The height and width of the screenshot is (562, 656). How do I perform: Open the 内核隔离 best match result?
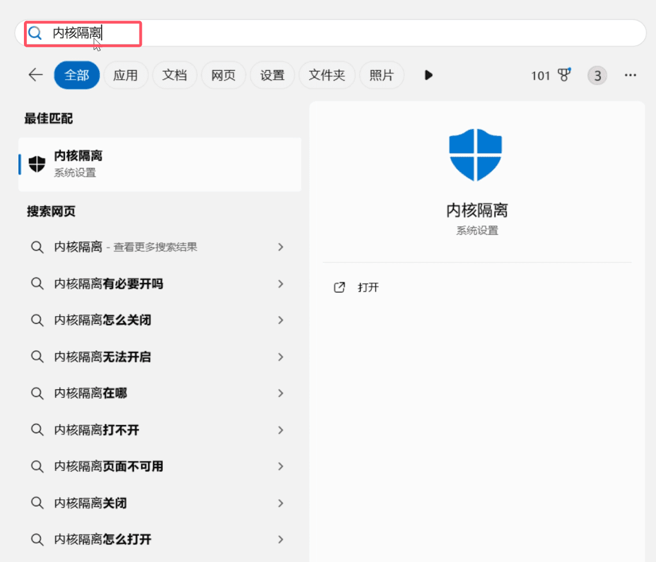coord(160,164)
